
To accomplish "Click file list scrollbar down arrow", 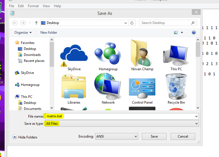I will (x=198, y=108).
